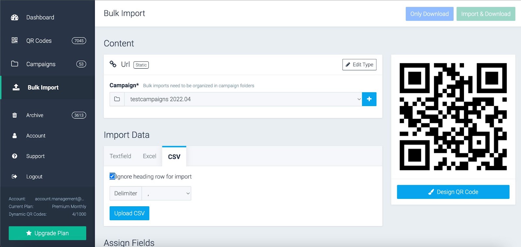Click the QR code preview image
This screenshot has width=521, height=247.
tap(453, 117)
